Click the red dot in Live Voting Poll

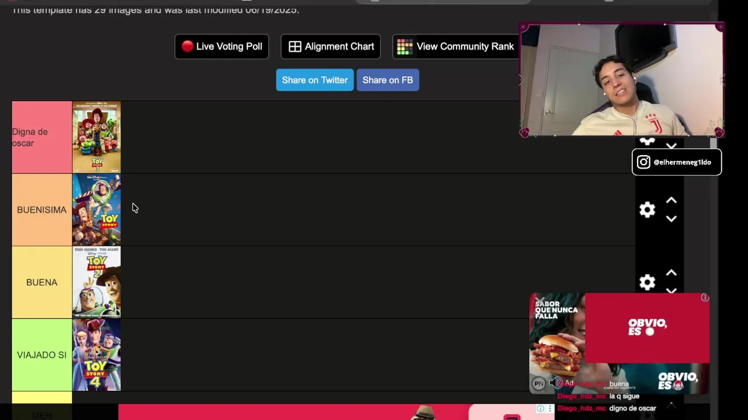point(188,47)
